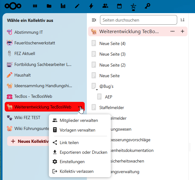Open the Abstimmung IT collective
195x180 pixels.
coord(45,32)
